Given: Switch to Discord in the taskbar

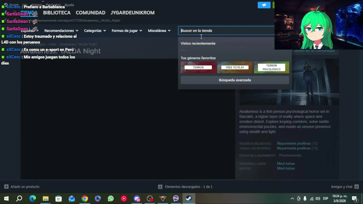Looking at the screenshot, I should pos(137,198).
